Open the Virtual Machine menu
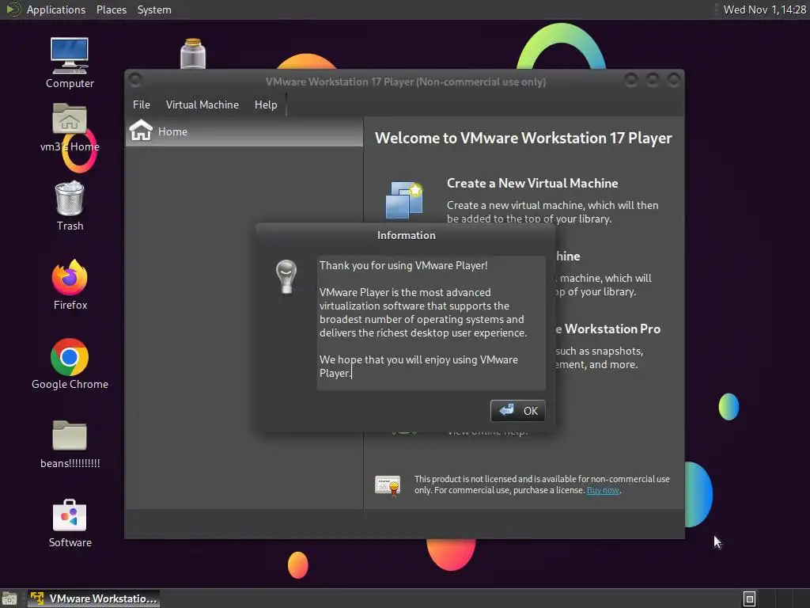 [x=202, y=104]
